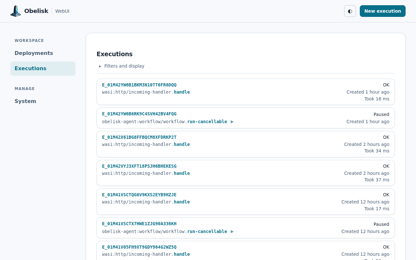416x260 pixels.
Task: Click 'Took 16 ms' text
Action: click(x=377, y=99)
